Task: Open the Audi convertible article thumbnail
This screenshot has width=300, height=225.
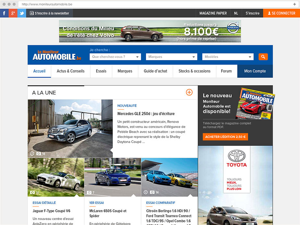Action: (x=113, y=177)
